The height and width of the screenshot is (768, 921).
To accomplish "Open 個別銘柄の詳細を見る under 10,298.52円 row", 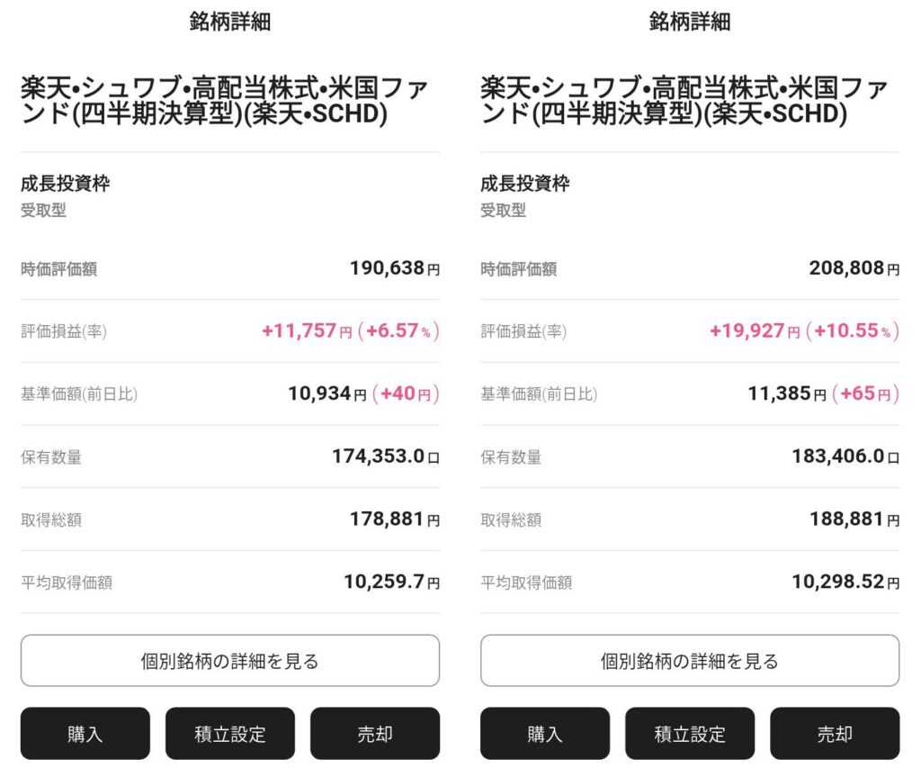I will (x=690, y=661).
